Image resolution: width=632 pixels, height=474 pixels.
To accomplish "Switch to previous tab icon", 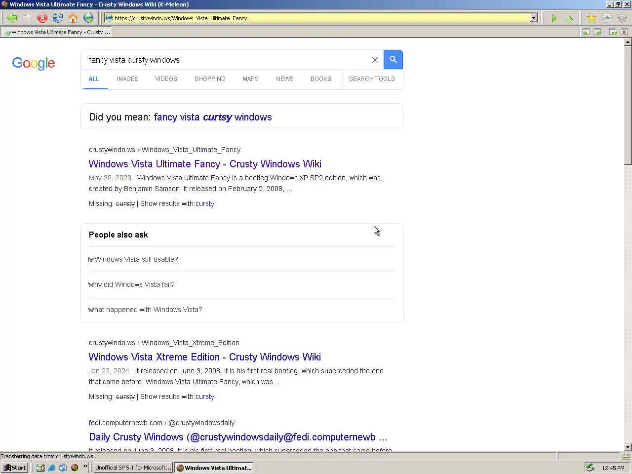I will (x=586, y=32).
